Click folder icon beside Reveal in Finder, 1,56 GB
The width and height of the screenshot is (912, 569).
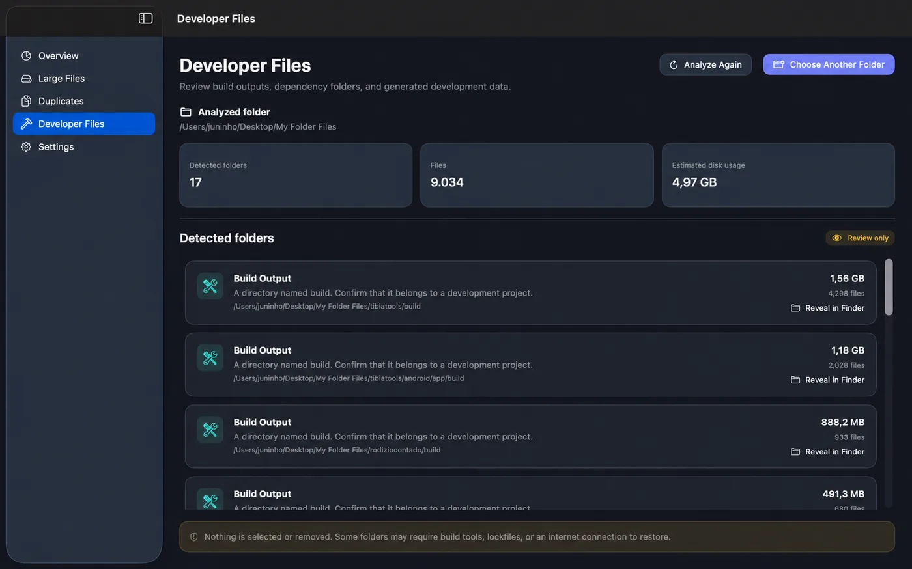coord(795,308)
